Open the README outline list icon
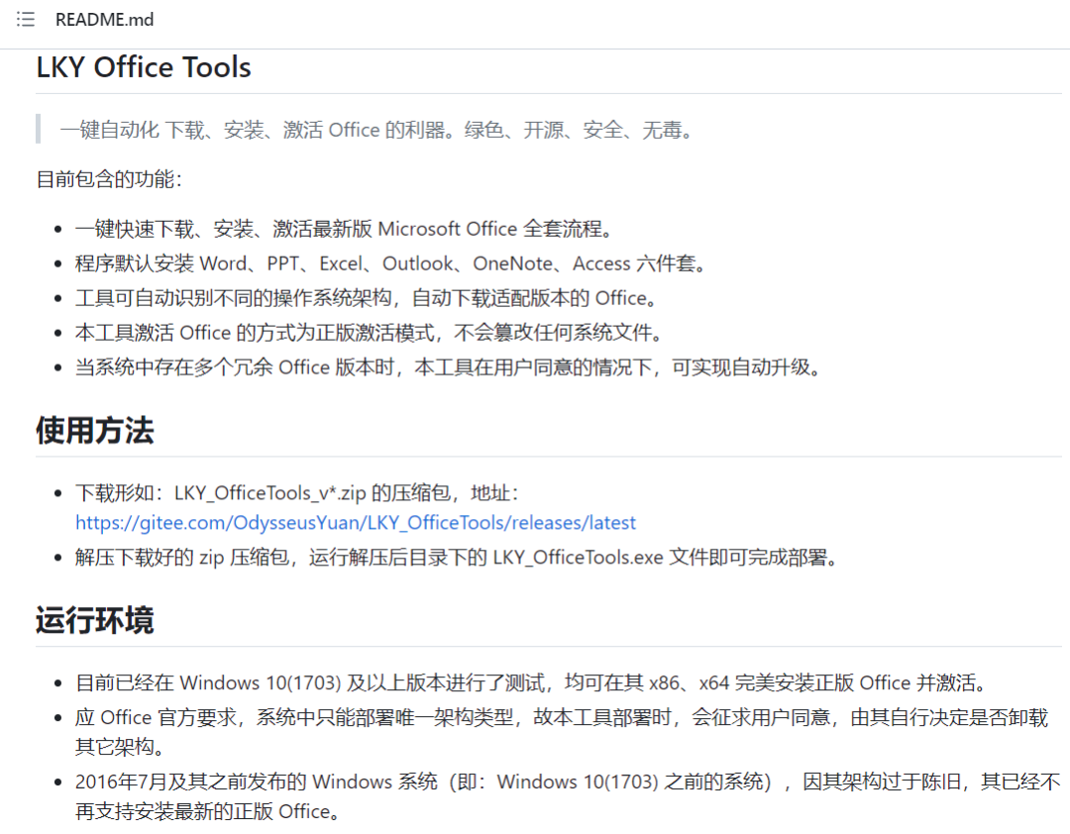The height and width of the screenshot is (834, 1070). [x=25, y=19]
